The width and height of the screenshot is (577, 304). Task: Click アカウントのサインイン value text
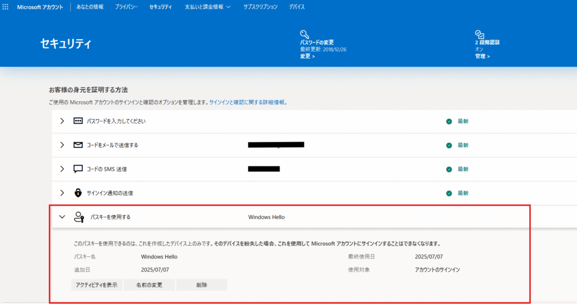tap(437, 270)
